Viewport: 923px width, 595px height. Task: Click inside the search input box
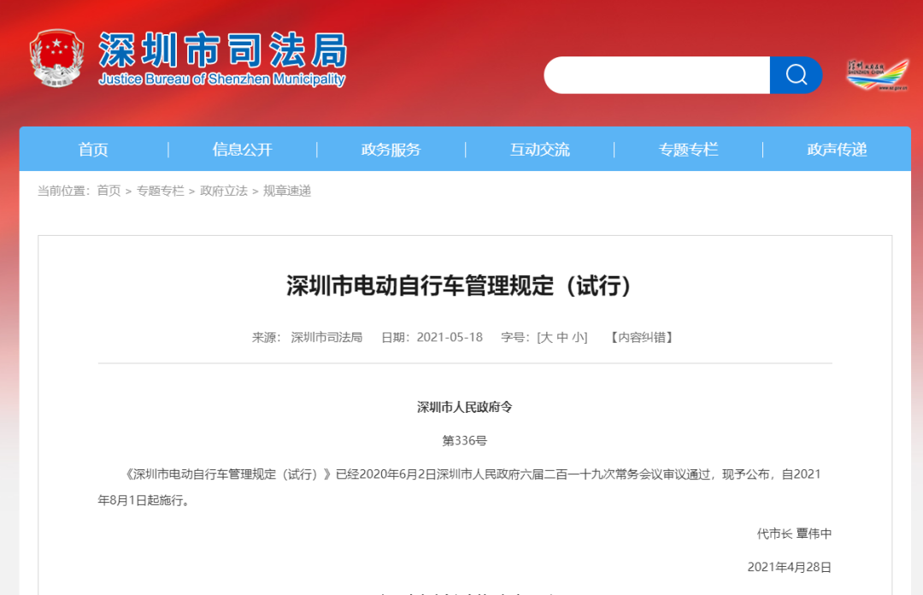656,75
